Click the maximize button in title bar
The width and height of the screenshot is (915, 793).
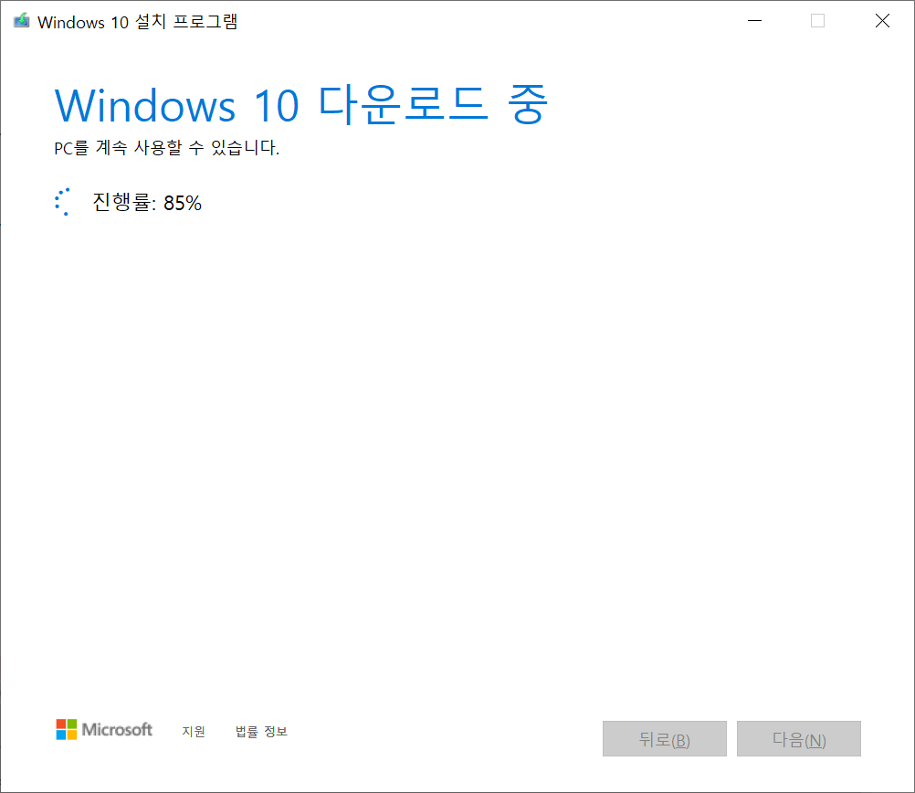(x=818, y=21)
